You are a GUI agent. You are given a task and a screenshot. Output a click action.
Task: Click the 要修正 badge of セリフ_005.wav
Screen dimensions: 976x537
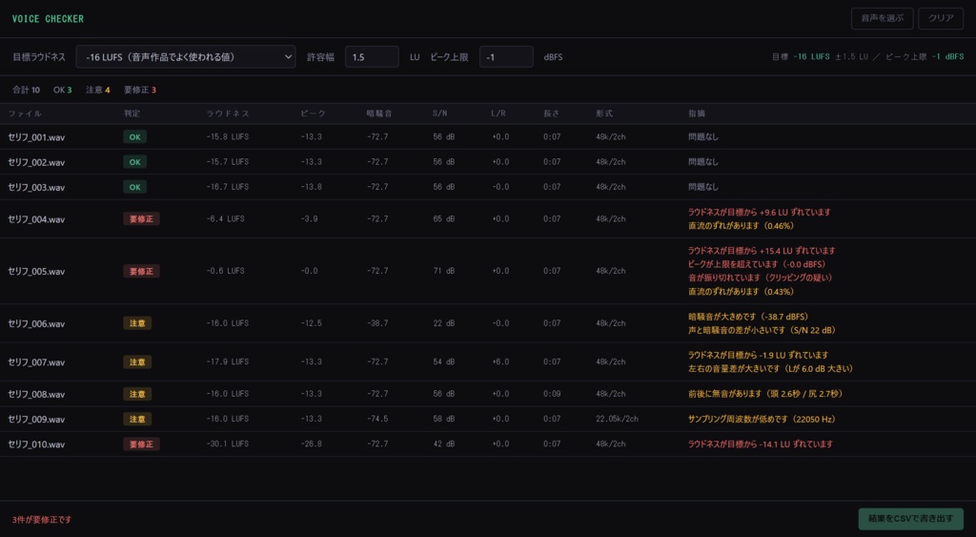pos(141,271)
